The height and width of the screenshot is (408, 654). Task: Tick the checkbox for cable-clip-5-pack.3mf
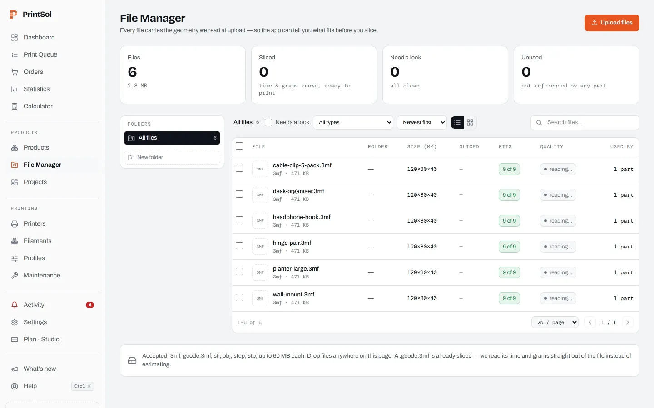[239, 168]
